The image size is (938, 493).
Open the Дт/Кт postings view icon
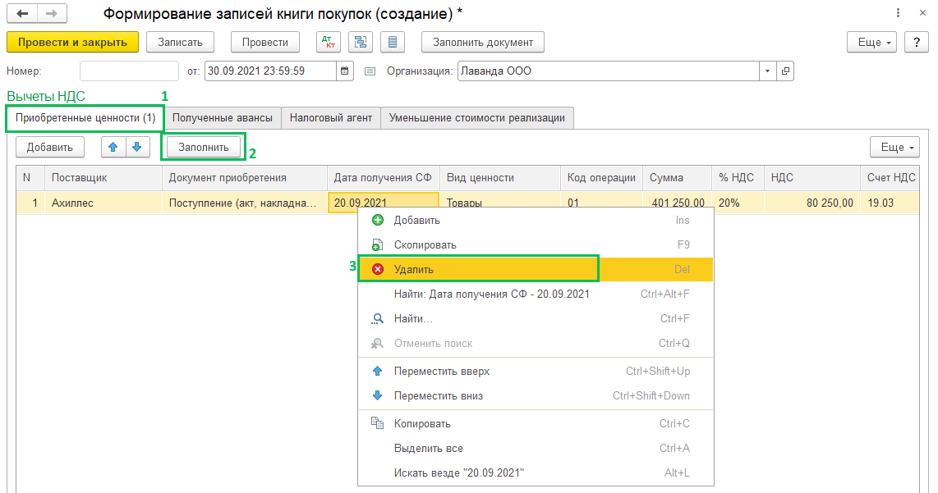point(329,42)
